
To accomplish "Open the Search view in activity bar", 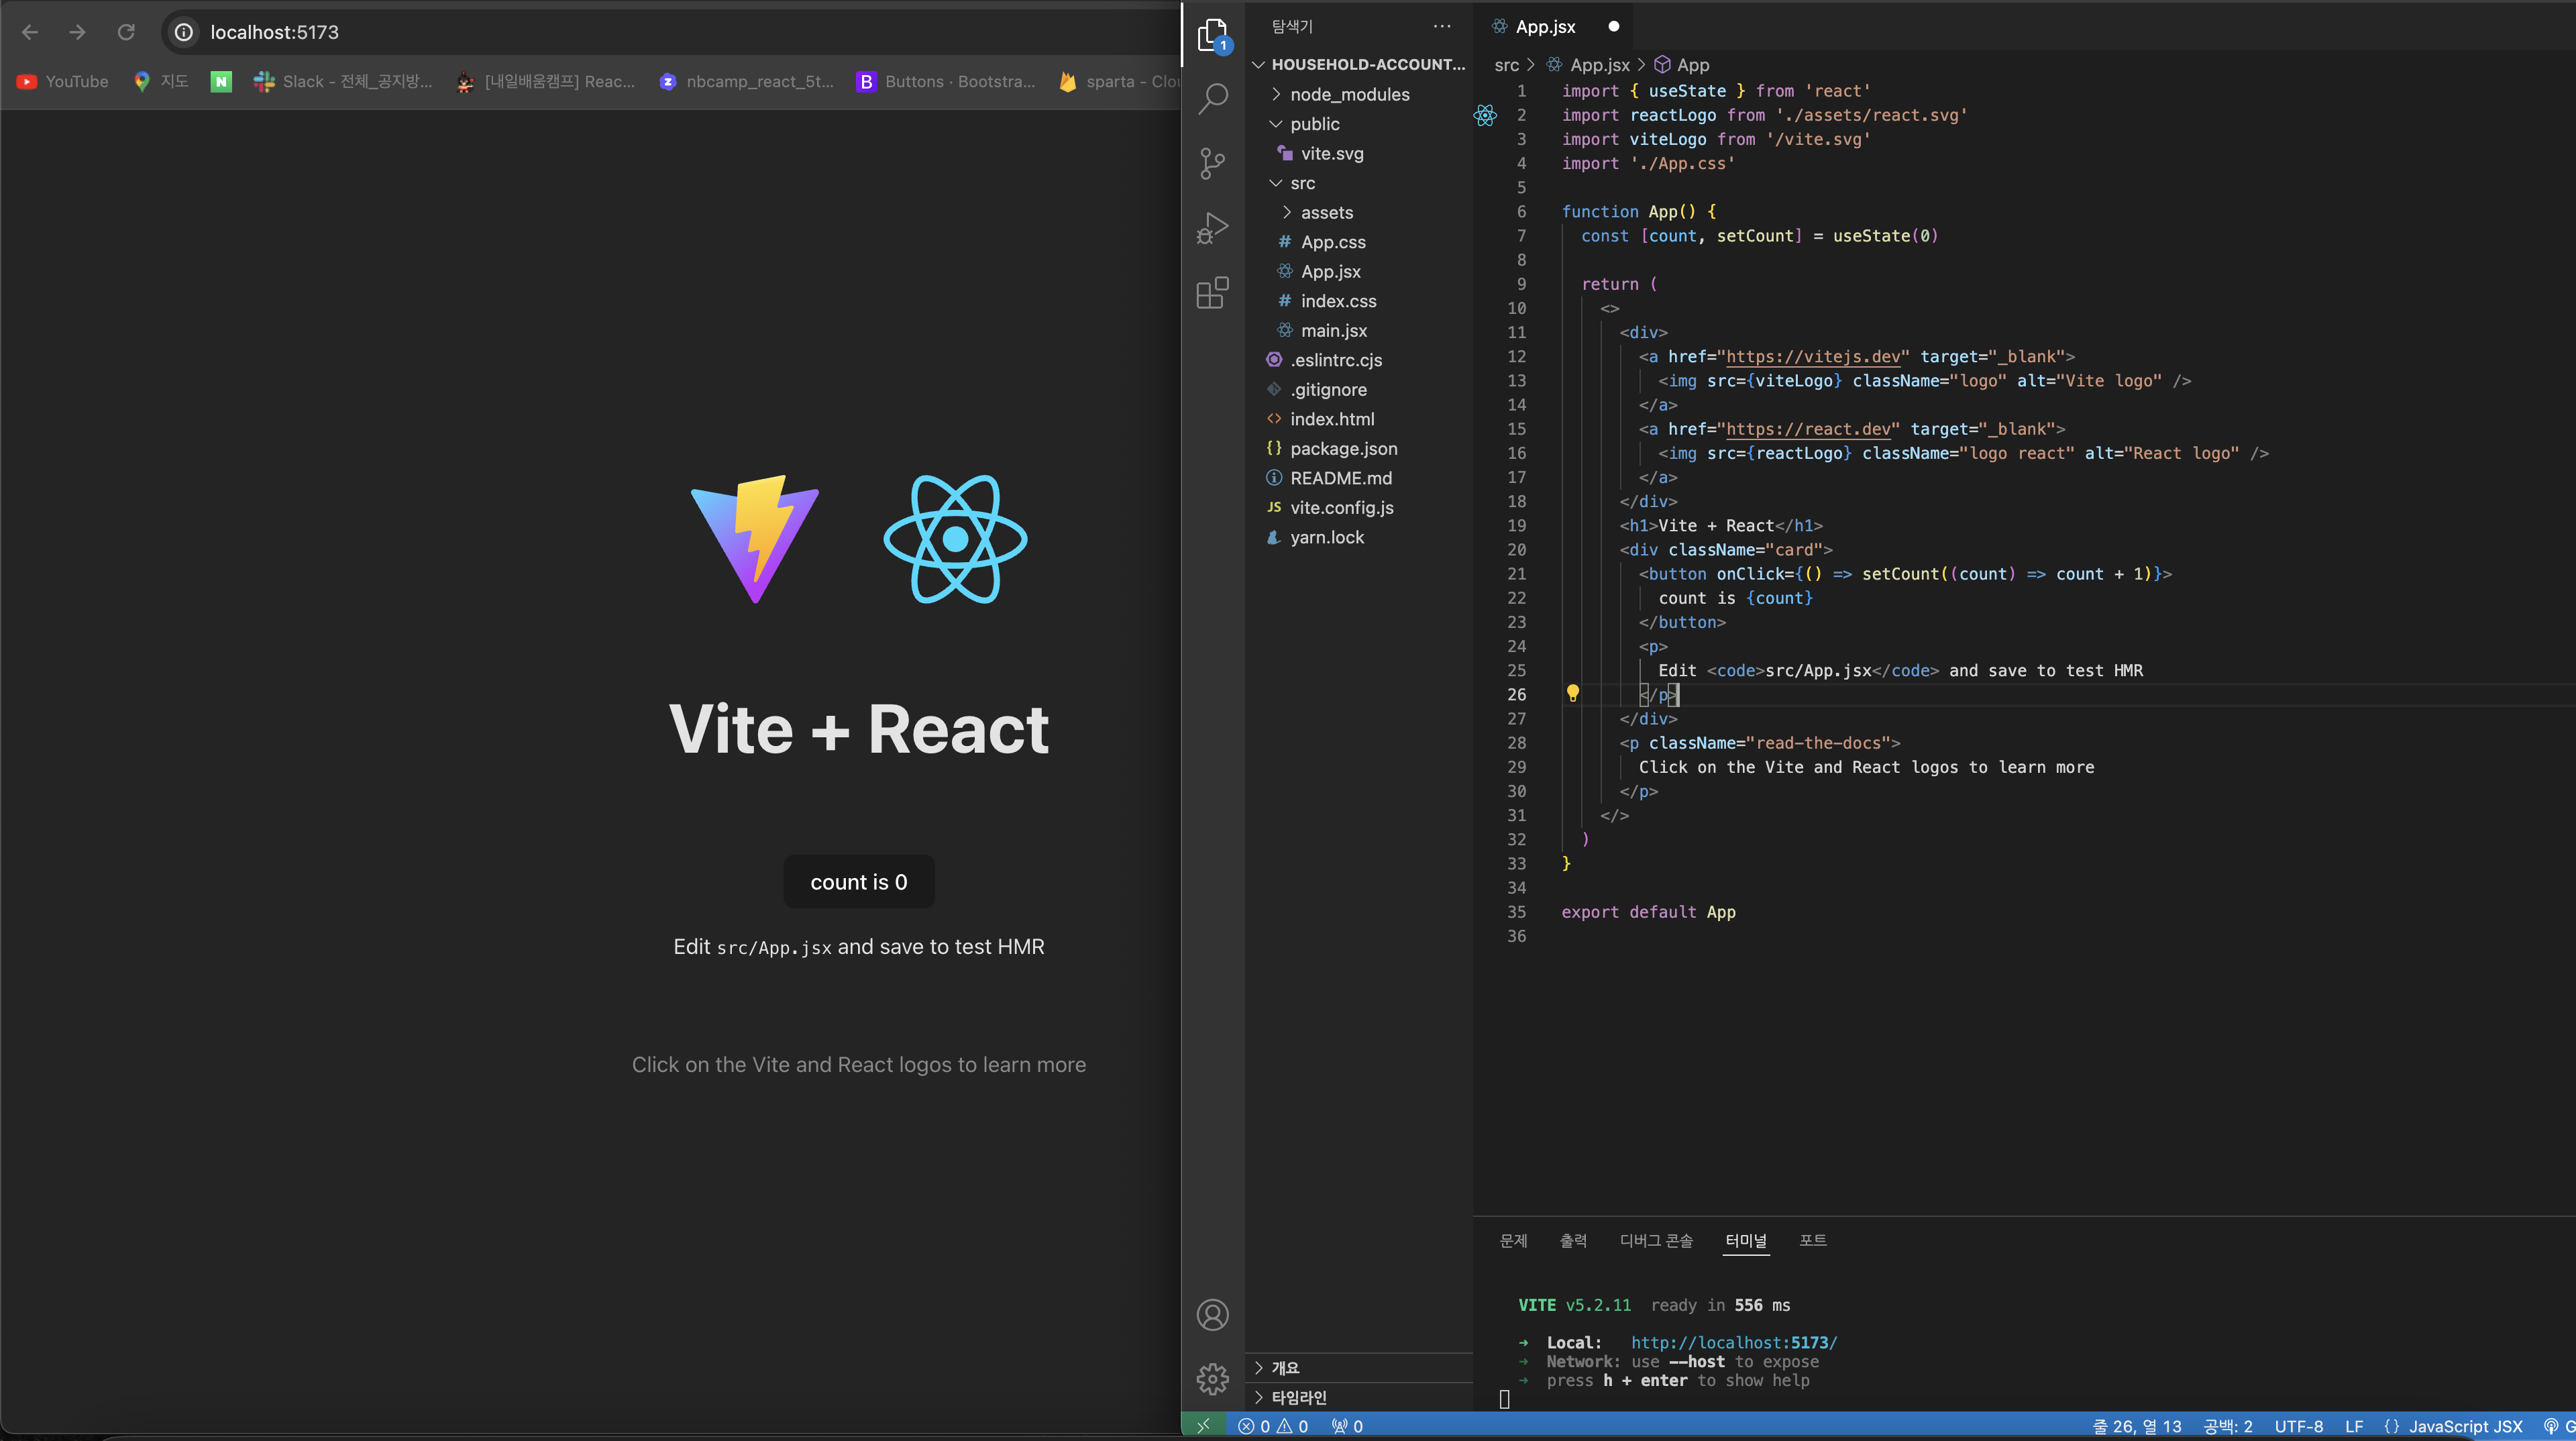I will click(1212, 98).
